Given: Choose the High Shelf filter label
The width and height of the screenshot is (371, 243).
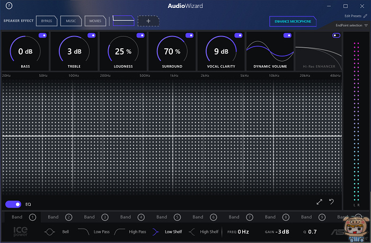Looking at the screenshot, I should coord(209,232).
